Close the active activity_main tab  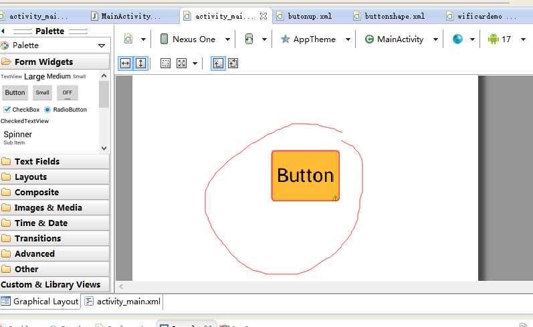click(263, 16)
